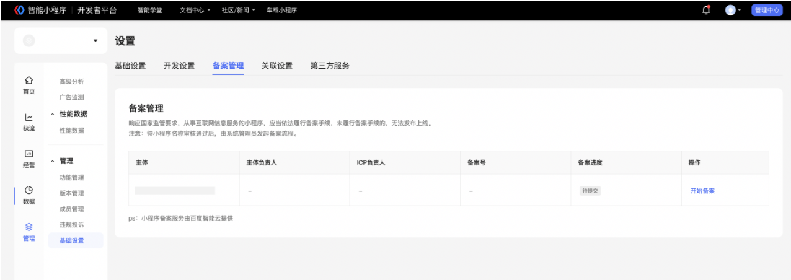The width and height of the screenshot is (791, 280).
Task: Switch to the 开发设置 tab
Action: pos(179,66)
